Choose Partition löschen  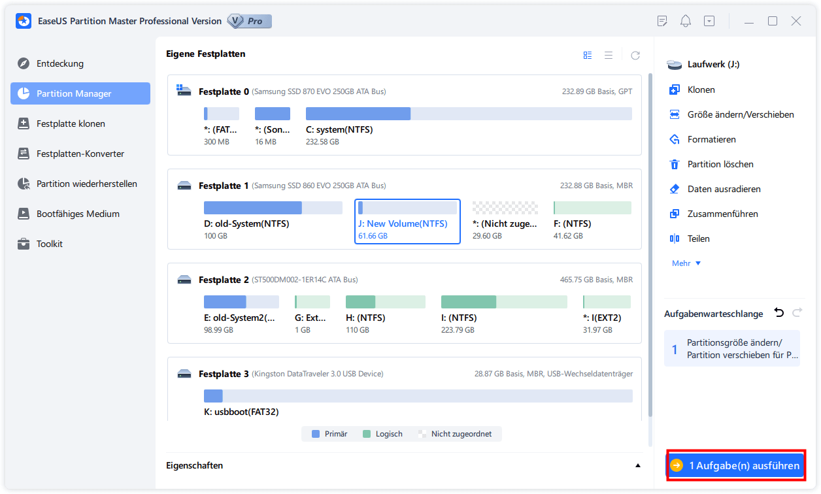click(720, 164)
